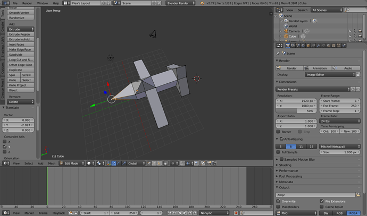The width and height of the screenshot is (367, 216).
Task: Open the Window menu
Action: [43, 3]
